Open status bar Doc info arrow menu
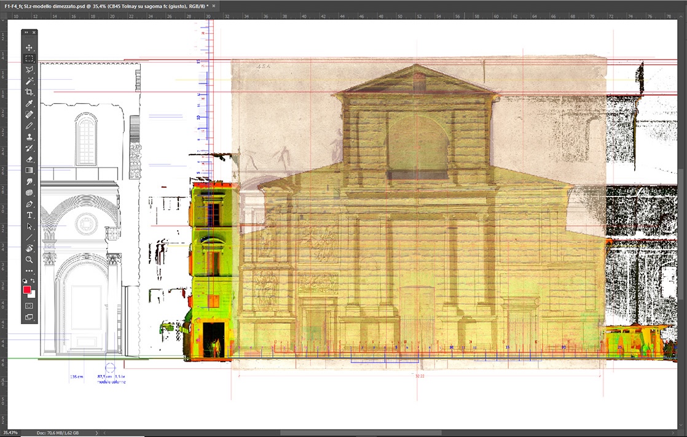Viewport: 687px width, 437px height. [97, 433]
